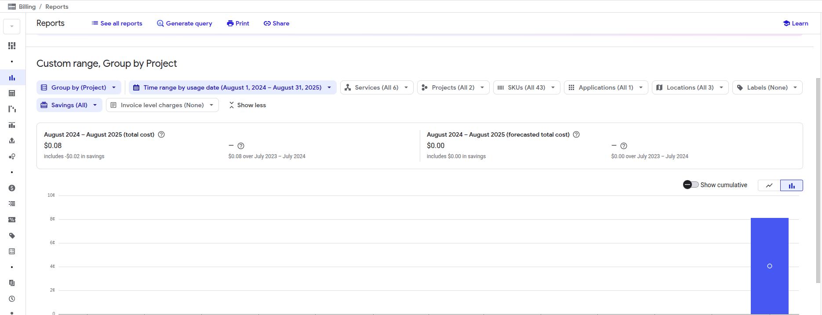Open the clock icon in the sidebar

(x=12, y=299)
